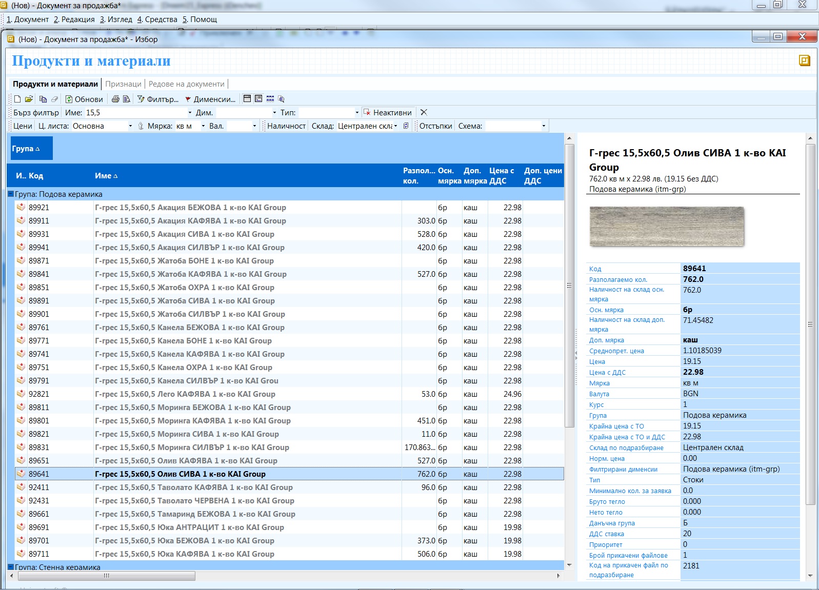Select row 89911 Акация КАФЯВА
The image size is (819, 590).
[x=289, y=221]
